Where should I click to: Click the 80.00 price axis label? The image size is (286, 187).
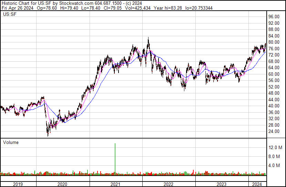274,42
